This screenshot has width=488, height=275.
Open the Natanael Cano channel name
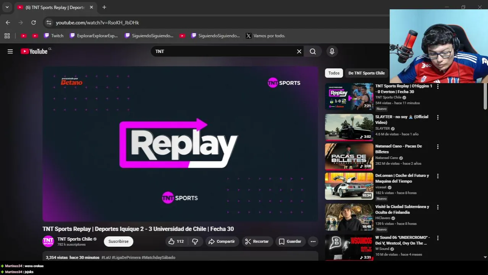(386, 158)
